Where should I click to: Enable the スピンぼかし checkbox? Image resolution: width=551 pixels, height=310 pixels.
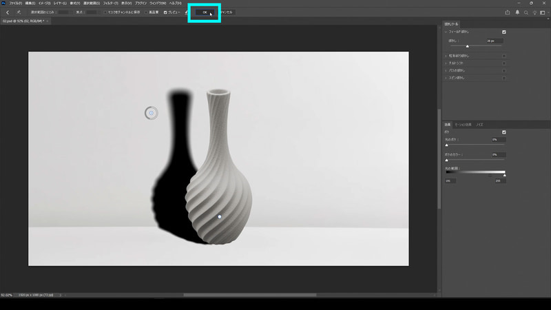(x=504, y=78)
